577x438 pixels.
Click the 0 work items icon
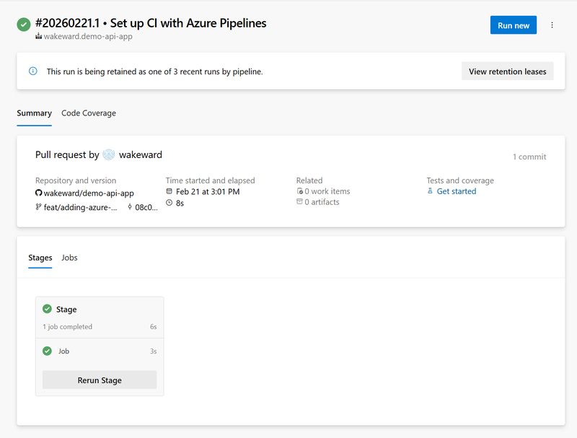pos(300,192)
